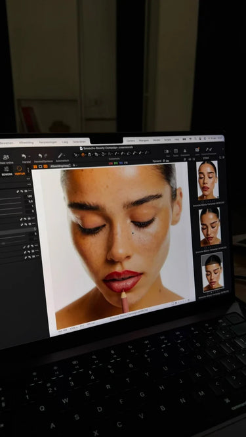Screen dimensions: 246x437
Task: Click the search icon above the thumbnail browser
Action: tap(220, 158)
